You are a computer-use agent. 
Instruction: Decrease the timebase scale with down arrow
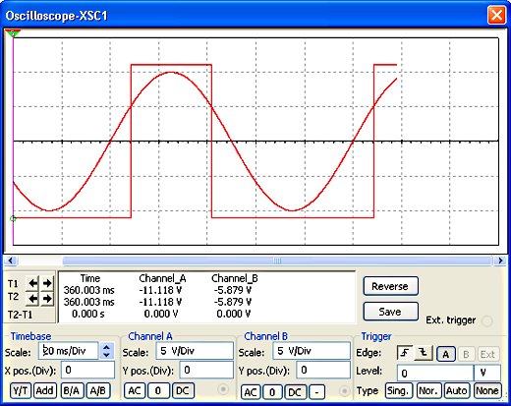point(106,355)
